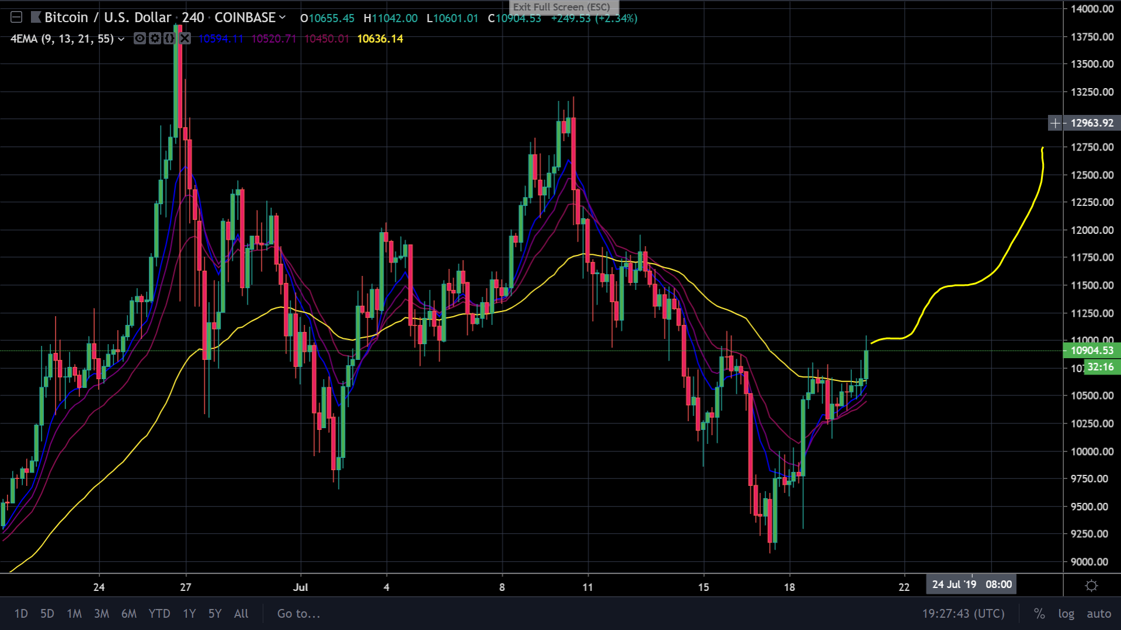Image resolution: width=1121 pixels, height=630 pixels.
Task: Click the Exit Full Screen (ESC) button
Action: [562, 7]
